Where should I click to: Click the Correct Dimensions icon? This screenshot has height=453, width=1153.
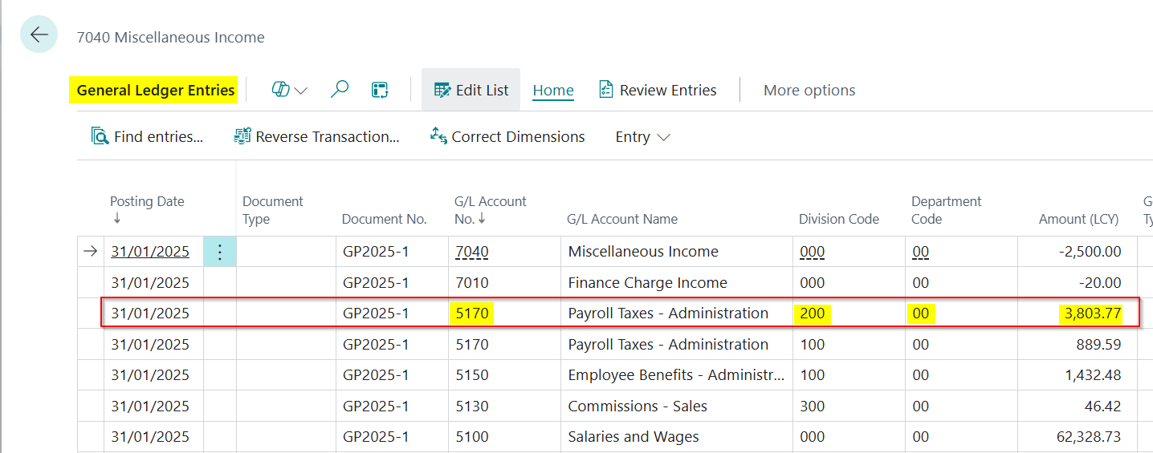pos(438,136)
